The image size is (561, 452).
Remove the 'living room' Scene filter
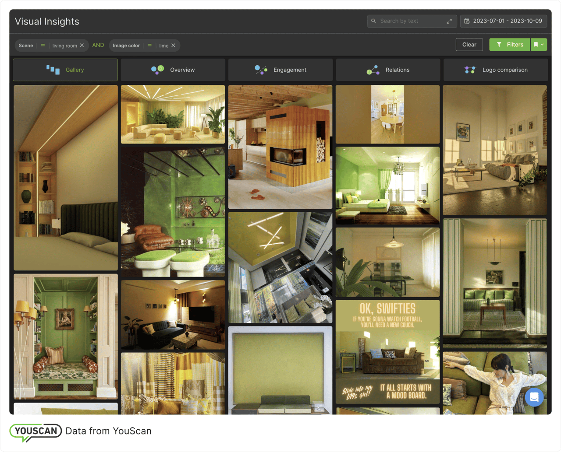(x=81, y=45)
